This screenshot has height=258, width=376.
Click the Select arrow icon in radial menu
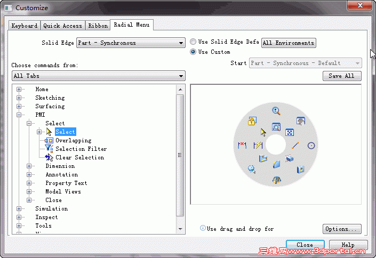pyautogui.click(x=263, y=132)
